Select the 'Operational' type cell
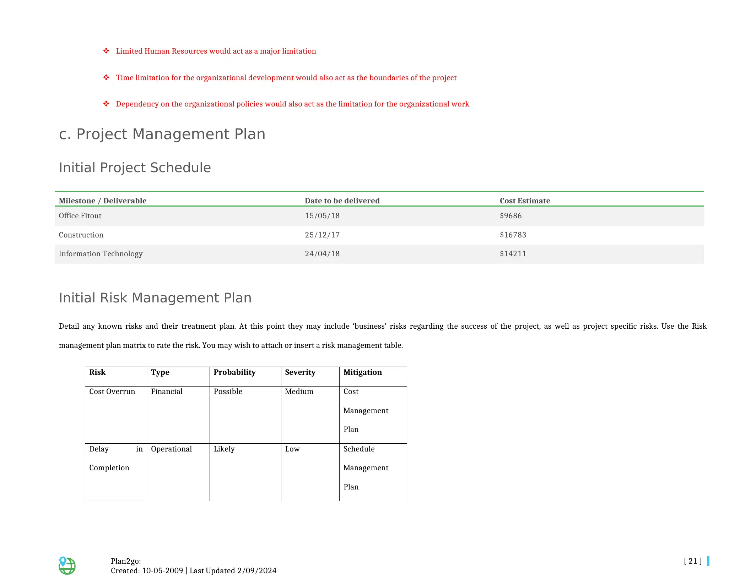746x586 pixels. (178, 472)
